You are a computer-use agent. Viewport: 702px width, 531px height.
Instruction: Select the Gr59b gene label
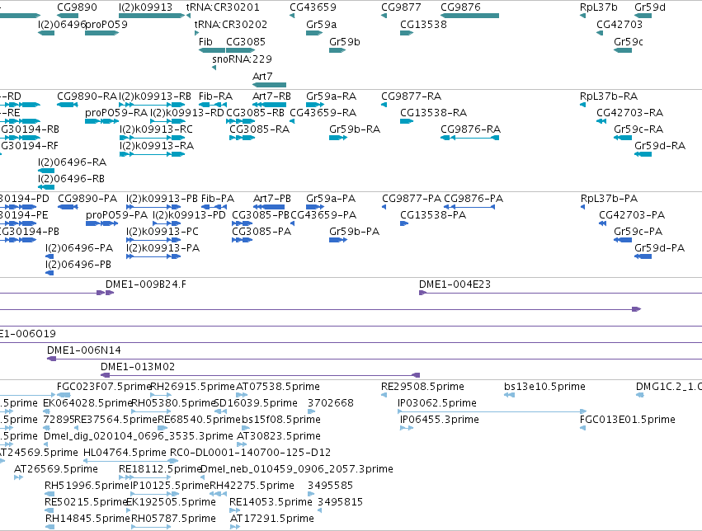pyautogui.click(x=344, y=41)
